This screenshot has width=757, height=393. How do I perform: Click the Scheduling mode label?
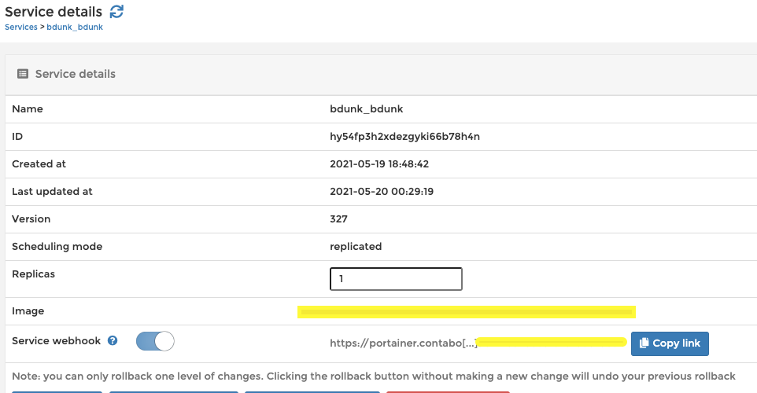(x=57, y=246)
